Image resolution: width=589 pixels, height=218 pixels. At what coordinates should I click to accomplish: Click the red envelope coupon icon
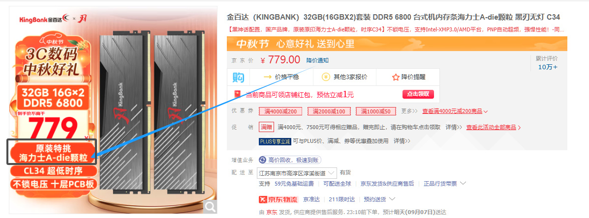pos(237,94)
